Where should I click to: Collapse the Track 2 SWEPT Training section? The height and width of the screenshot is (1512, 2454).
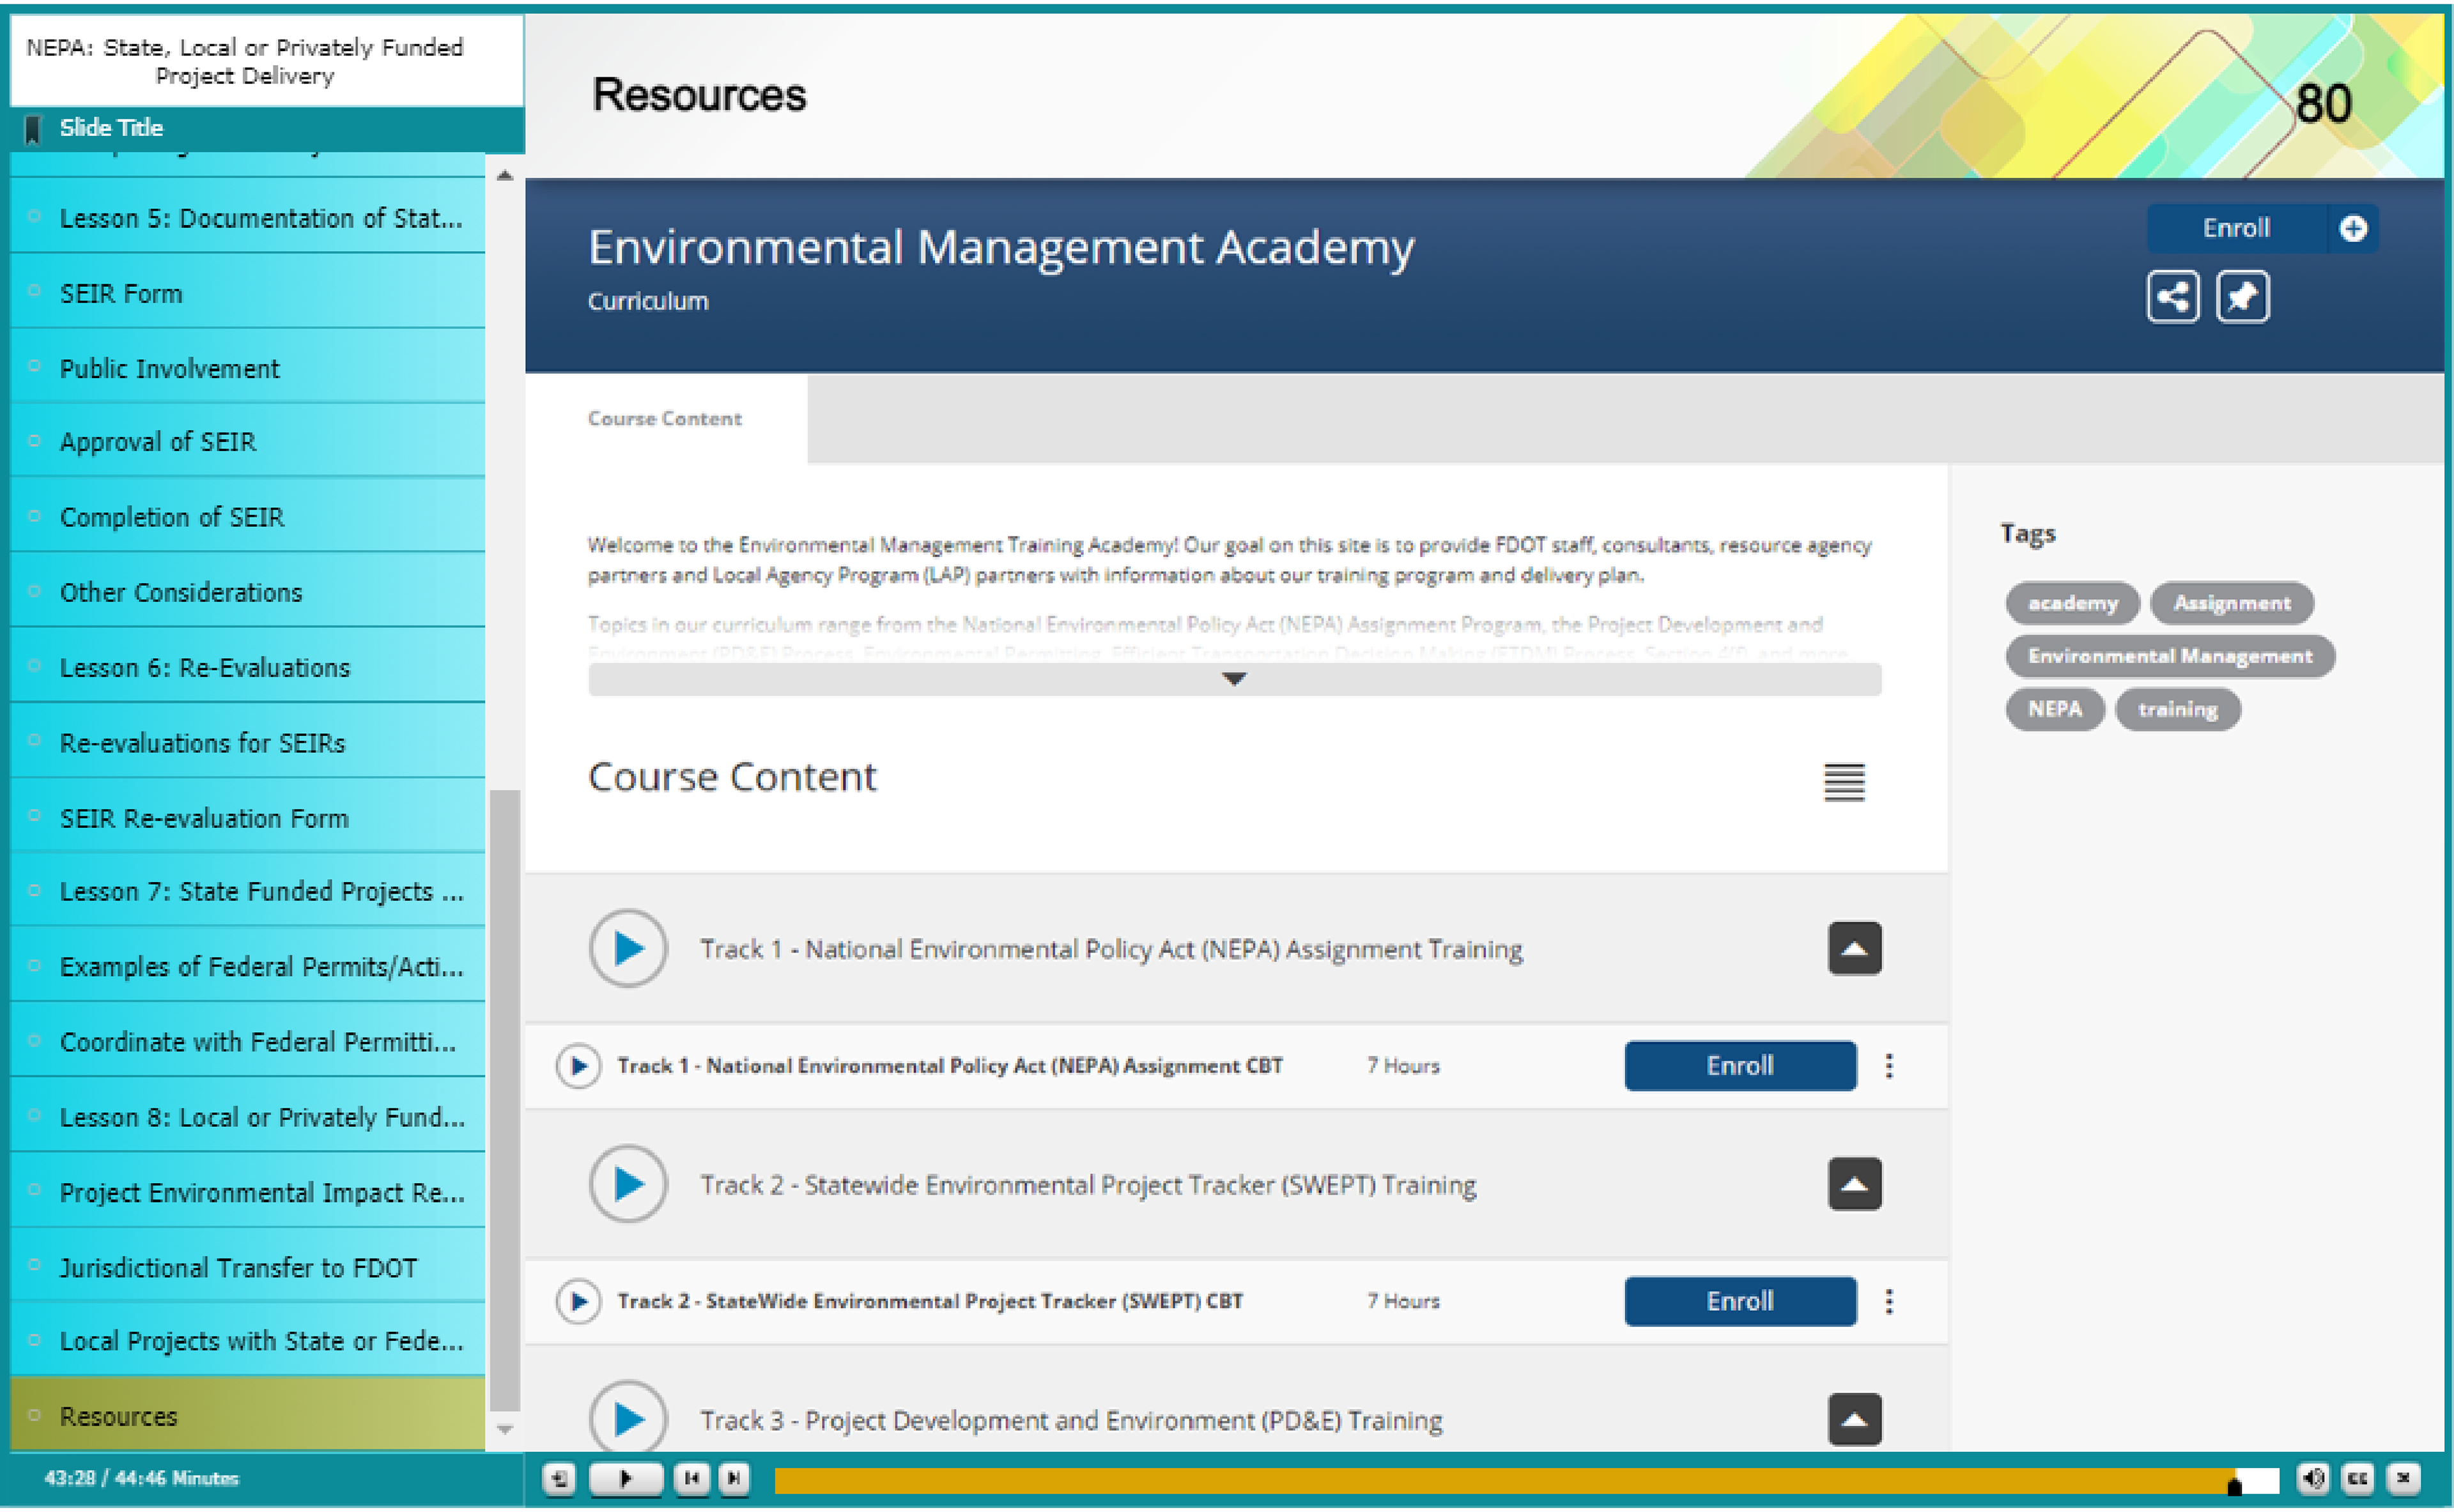pyautogui.click(x=1855, y=1184)
